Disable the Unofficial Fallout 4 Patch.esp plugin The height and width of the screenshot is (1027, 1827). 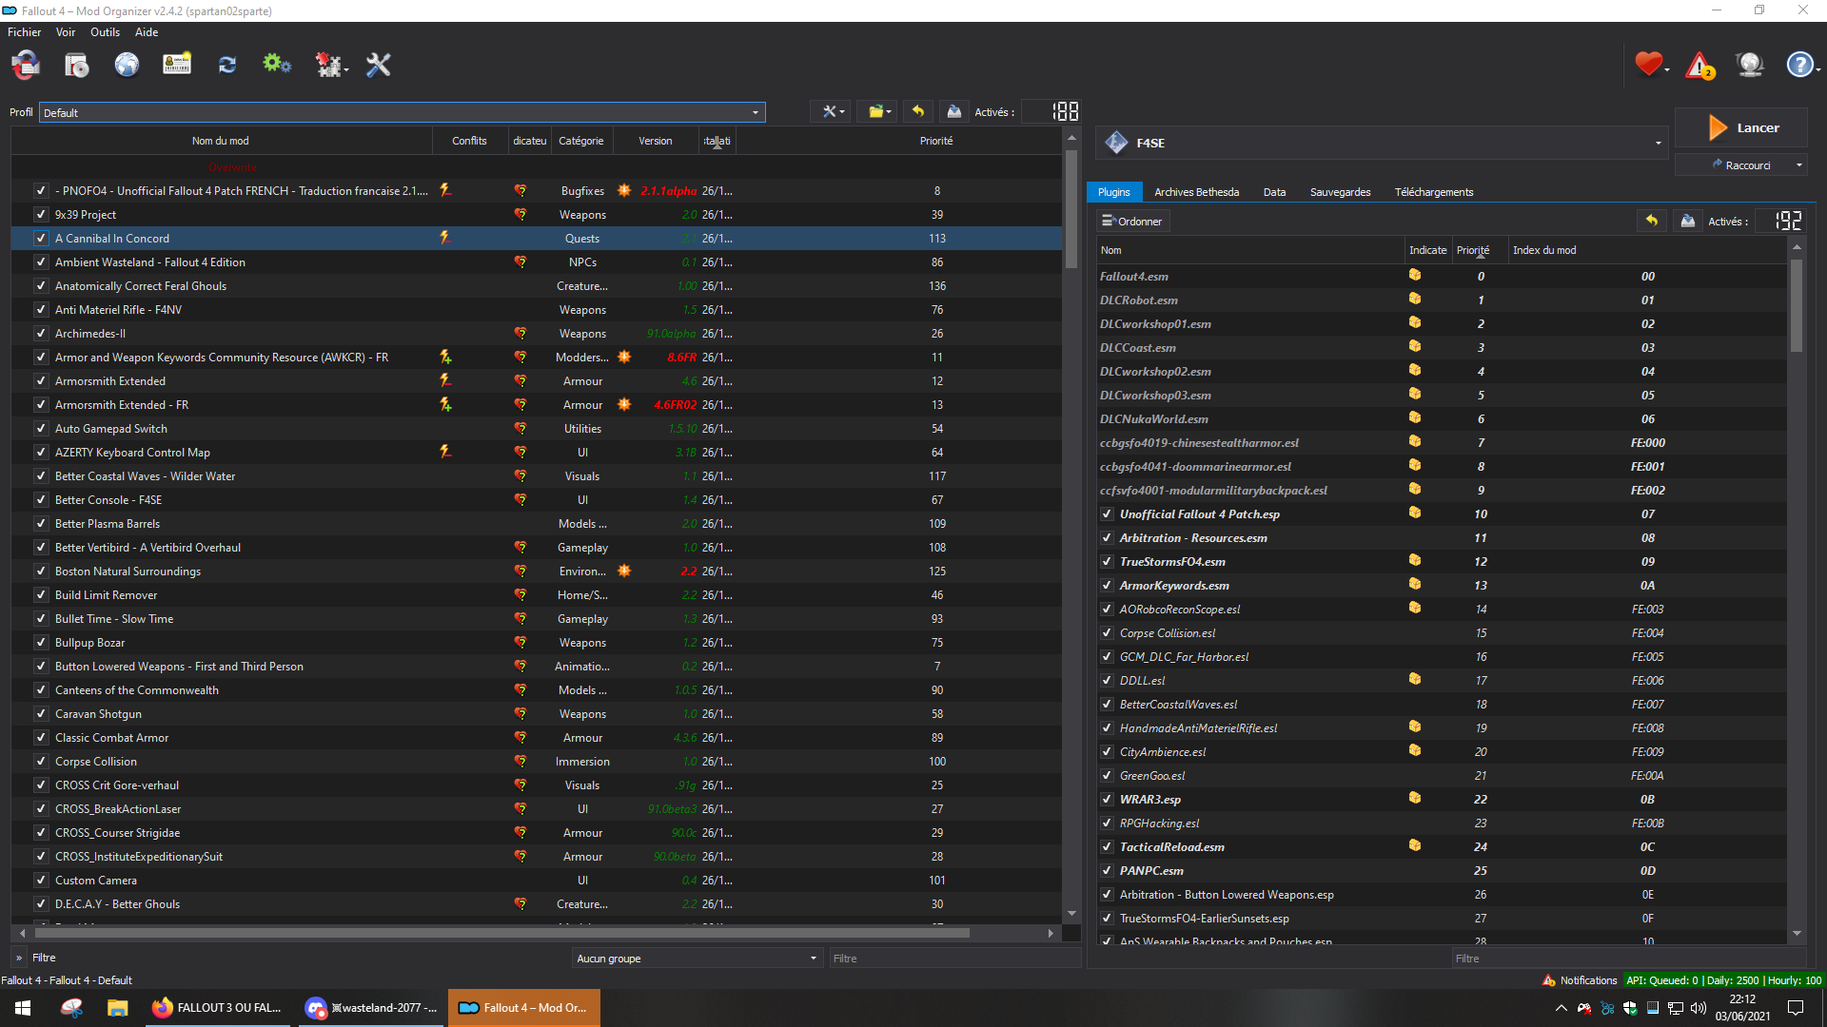pos(1107,514)
